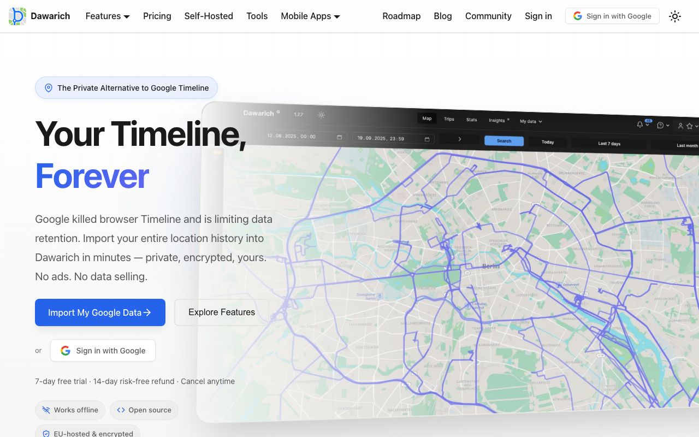Open the Mobile Apps dropdown
Image resolution: width=699 pixels, height=437 pixels.
pos(310,16)
